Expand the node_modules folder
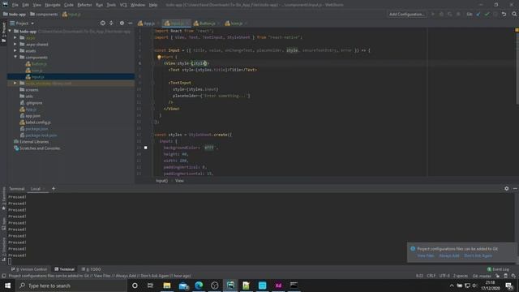The image size is (519, 292). (15, 83)
